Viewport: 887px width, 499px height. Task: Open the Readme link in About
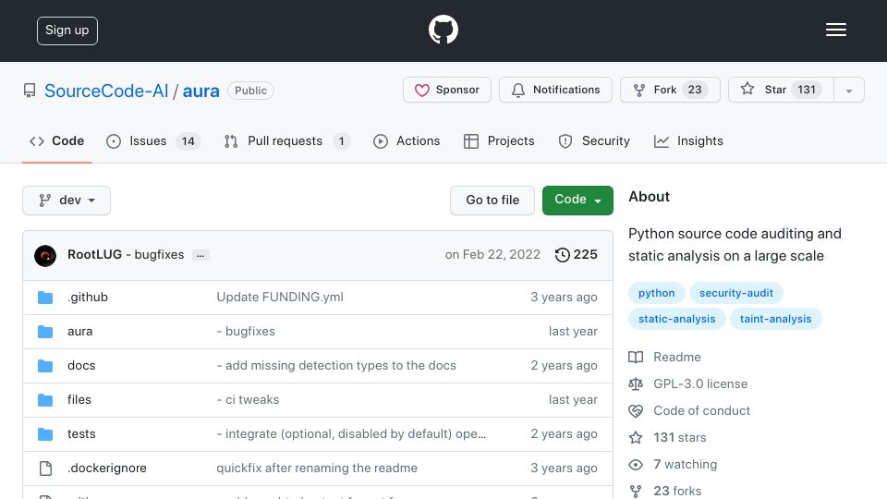coord(664,357)
